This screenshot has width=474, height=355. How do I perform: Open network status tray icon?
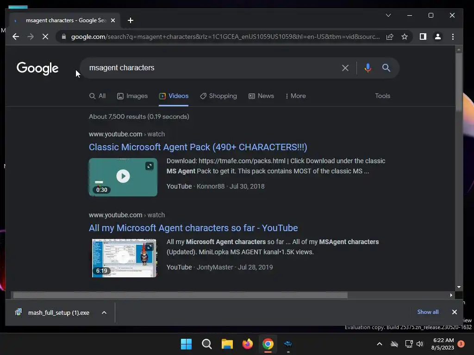409,344
